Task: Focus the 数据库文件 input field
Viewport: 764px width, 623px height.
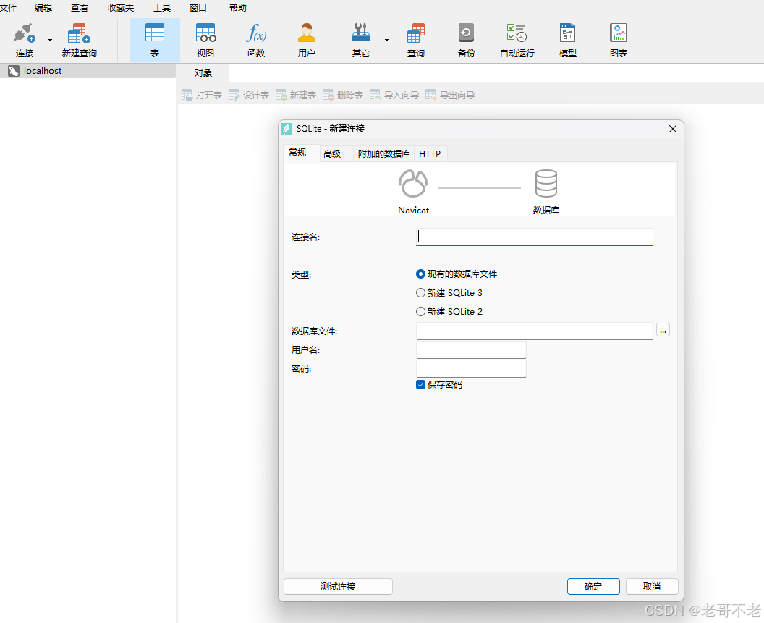Action: tap(535, 331)
